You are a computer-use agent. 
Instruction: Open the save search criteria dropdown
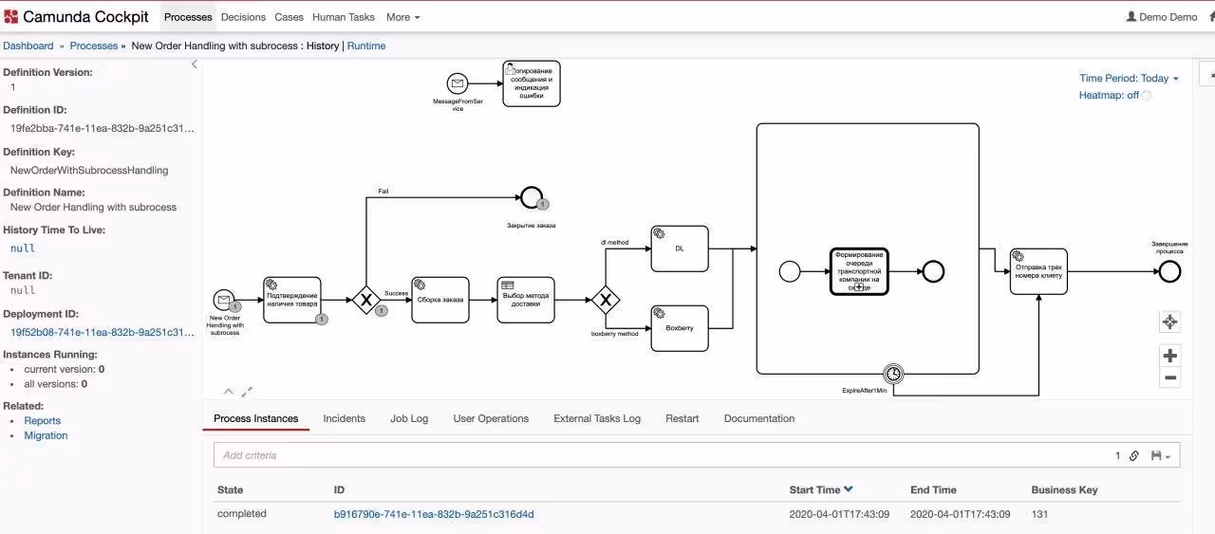click(1160, 456)
